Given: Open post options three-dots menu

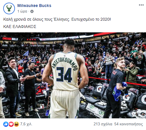Looking at the screenshot, I should coord(141,5).
